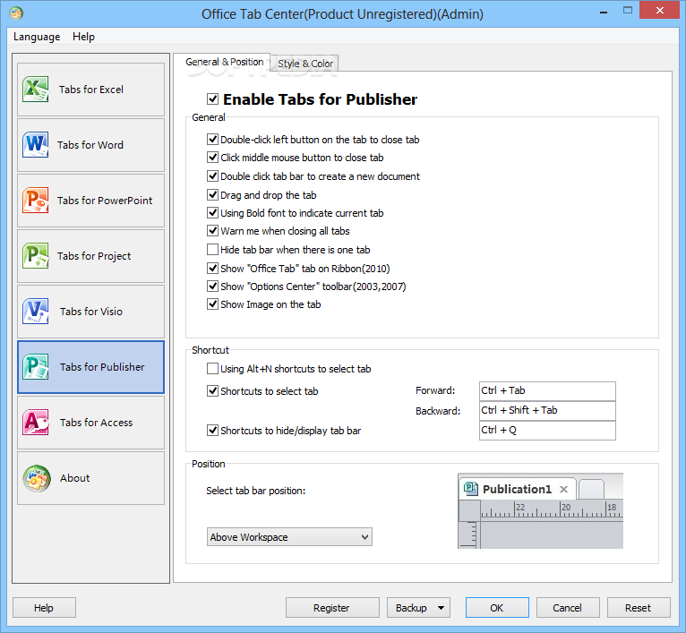Image resolution: width=686 pixels, height=633 pixels.
Task: Click the blank new tab in preview
Action: click(x=591, y=489)
